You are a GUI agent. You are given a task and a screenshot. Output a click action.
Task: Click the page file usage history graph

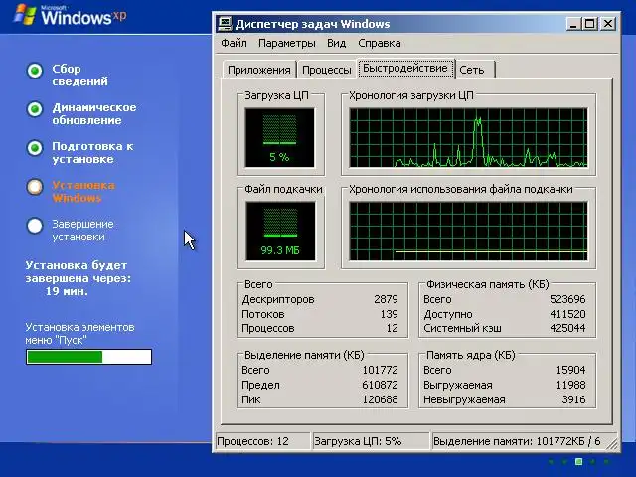pos(468,231)
